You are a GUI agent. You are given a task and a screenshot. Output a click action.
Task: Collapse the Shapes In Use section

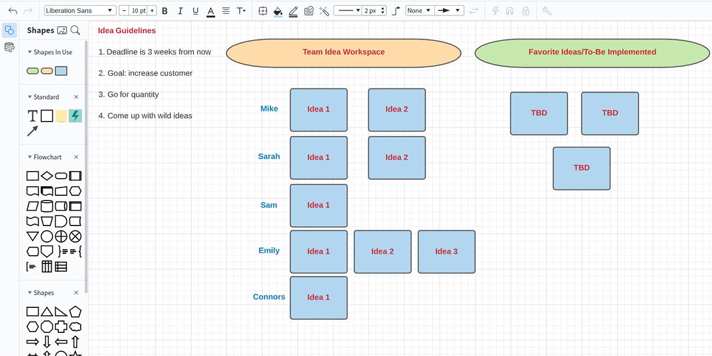pyautogui.click(x=30, y=52)
